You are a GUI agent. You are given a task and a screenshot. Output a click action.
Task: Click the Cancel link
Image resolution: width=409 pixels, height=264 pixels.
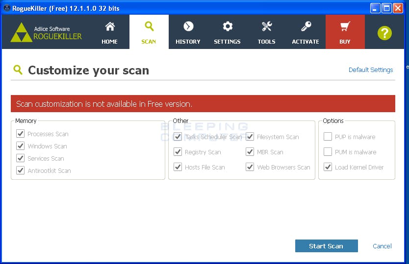[x=382, y=246]
